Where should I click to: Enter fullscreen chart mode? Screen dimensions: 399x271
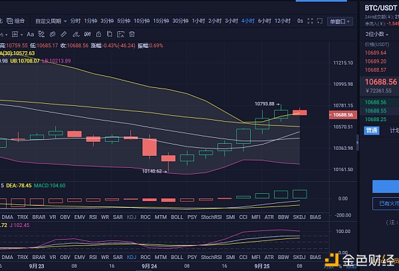coord(310,21)
